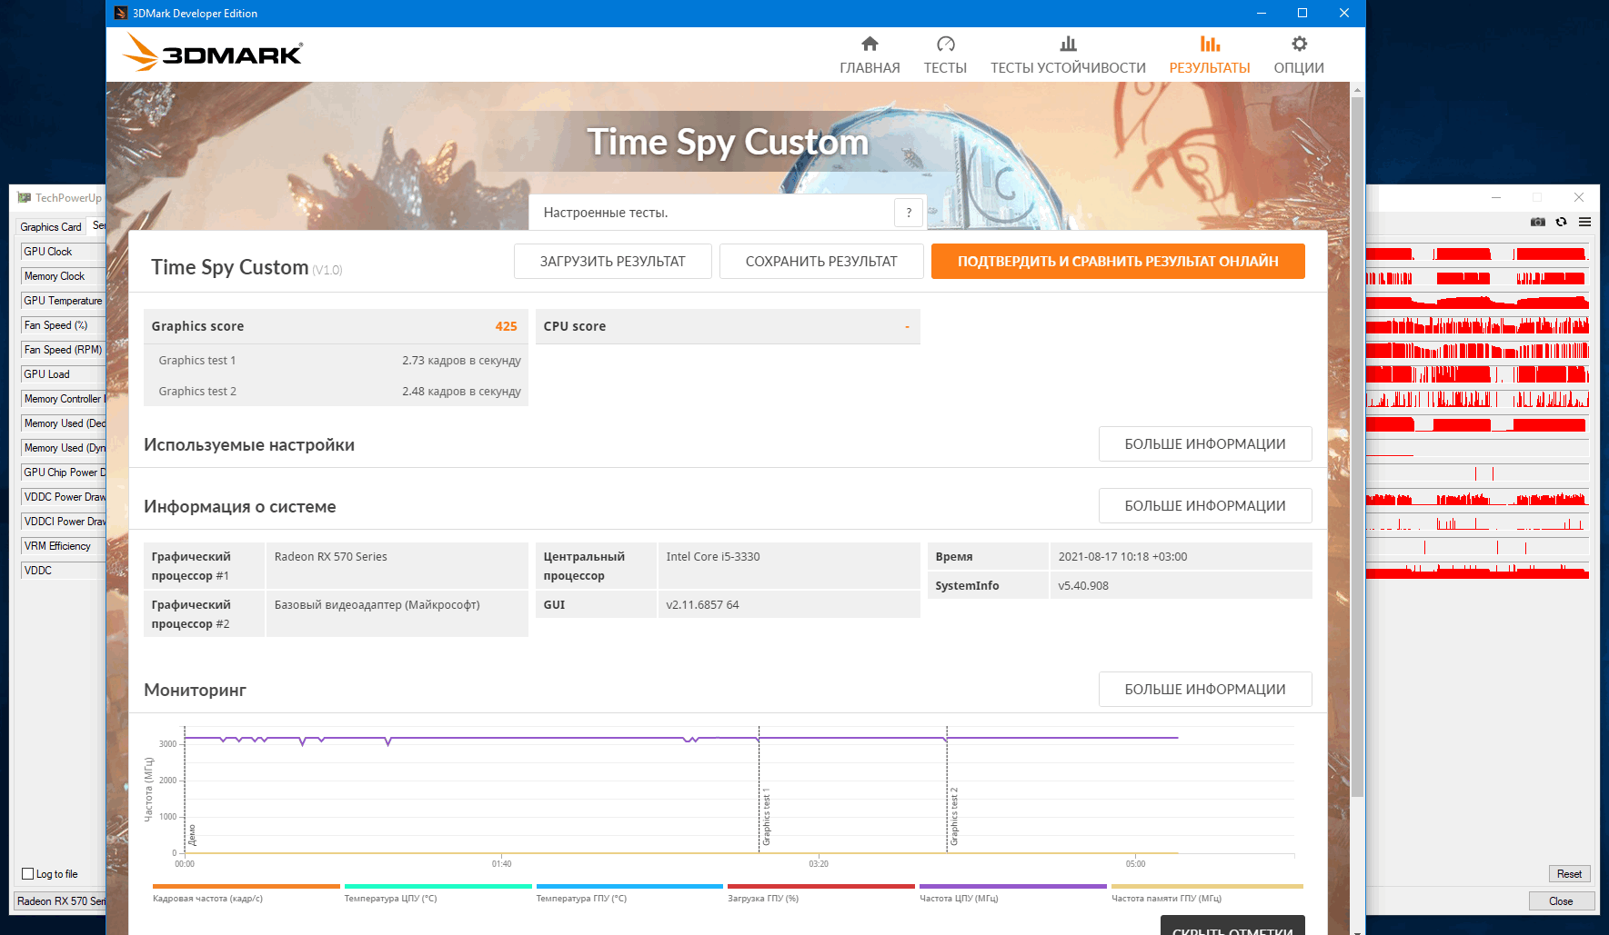Click the bar chart icon above ТЕСТЫ УСТОЙЧИВОСТИ

[x=1069, y=44]
